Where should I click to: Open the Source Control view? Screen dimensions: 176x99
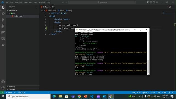coord(3,20)
